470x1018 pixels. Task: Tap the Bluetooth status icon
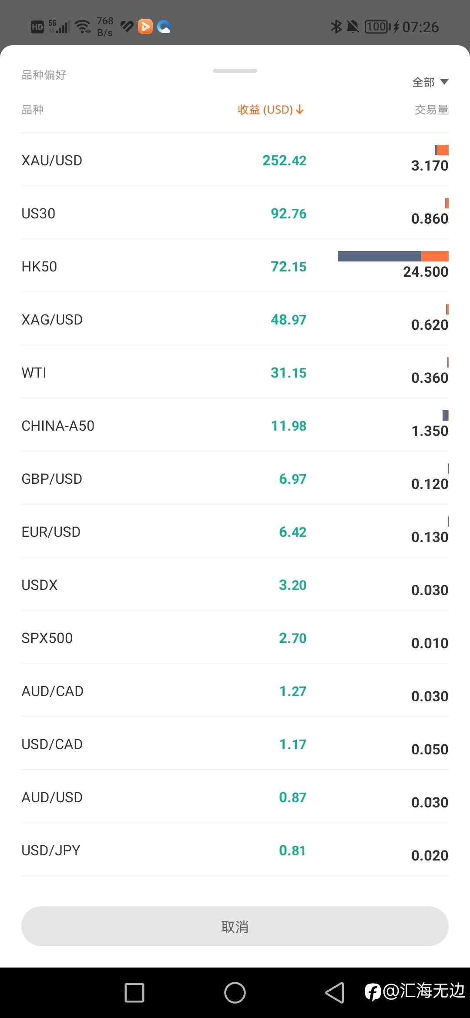tap(336, 27)
